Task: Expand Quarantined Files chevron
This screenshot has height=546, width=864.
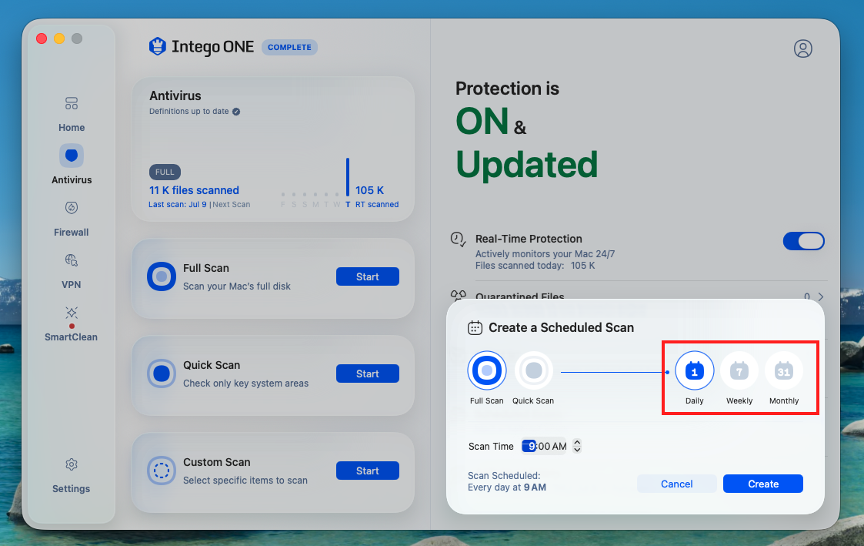Action: [821, 296]
